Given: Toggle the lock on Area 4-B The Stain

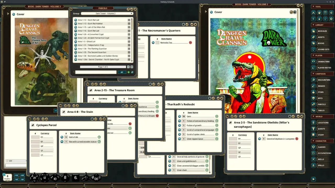Looking at the screenshot, I should click(x=123, y=106).
